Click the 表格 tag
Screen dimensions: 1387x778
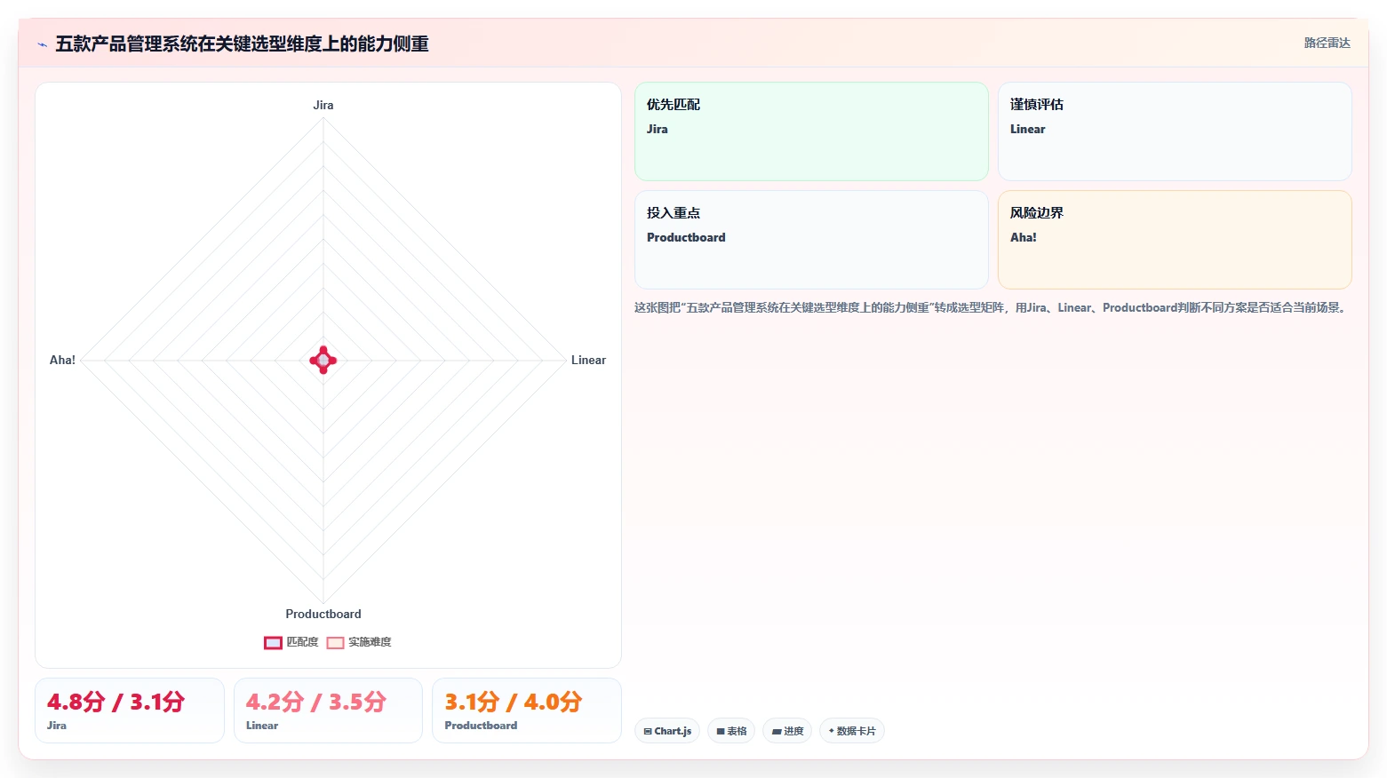731,731
